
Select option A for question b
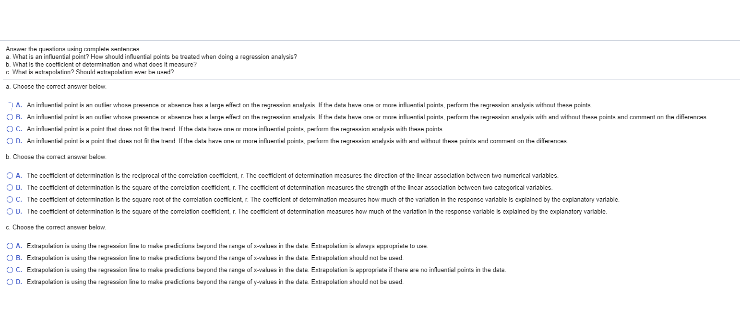[x=10, y=175]
